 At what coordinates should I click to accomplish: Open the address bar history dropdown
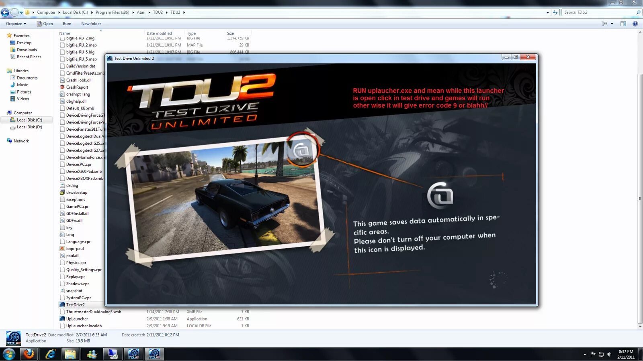coord(548,12)
